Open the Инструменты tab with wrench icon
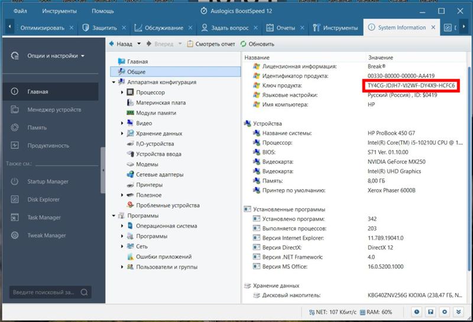Image resolution: width=473 pixels, height=322 pixels. pyautogui.click(x=335, y=28)
